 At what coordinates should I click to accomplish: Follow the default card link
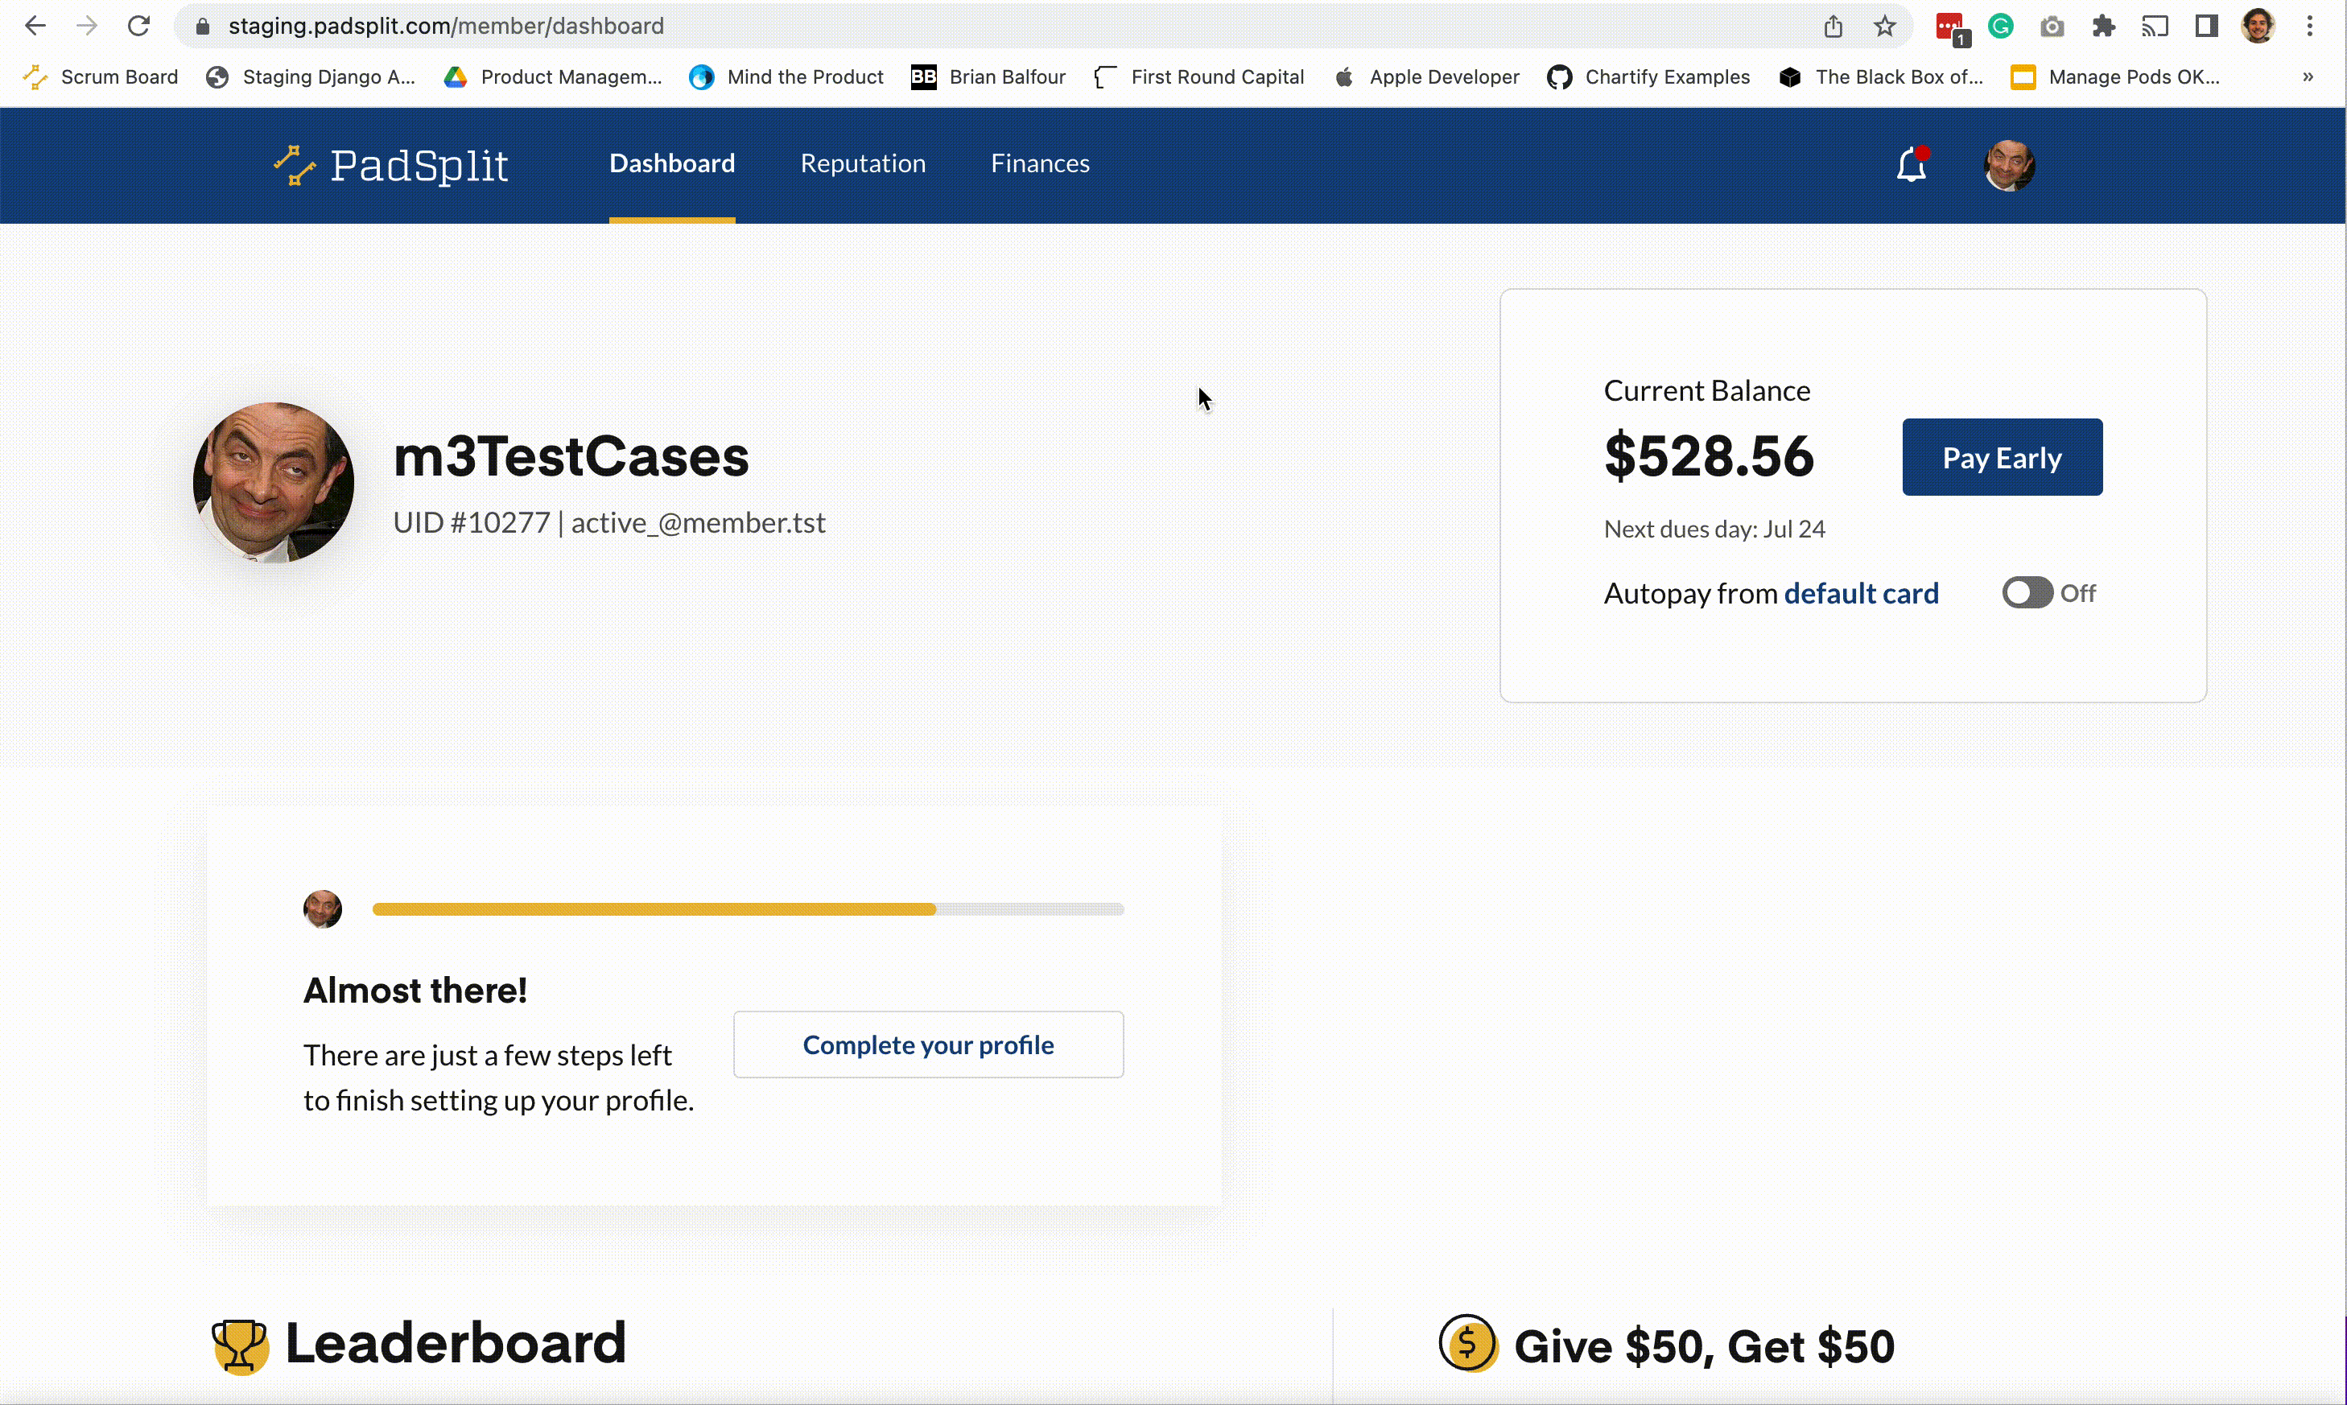1860,594
